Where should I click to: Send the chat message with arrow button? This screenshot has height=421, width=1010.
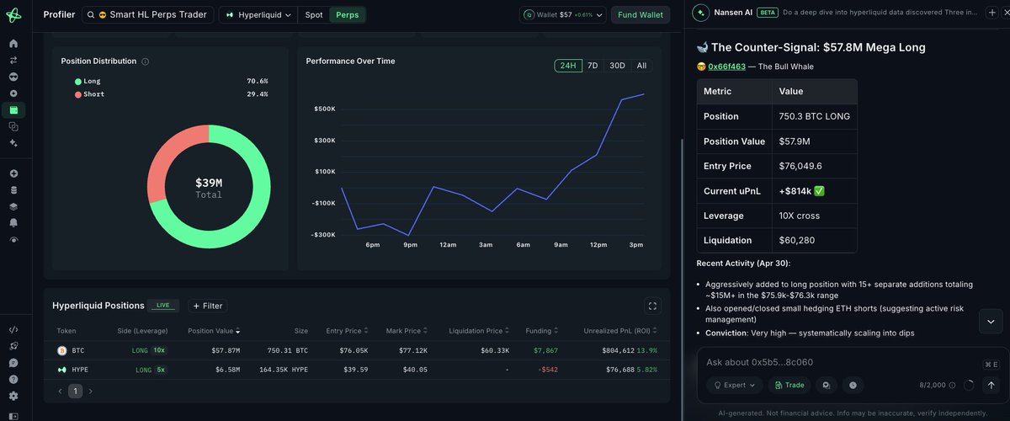coord(991,385)
